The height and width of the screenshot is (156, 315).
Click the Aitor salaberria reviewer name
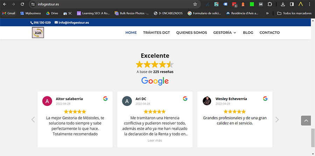tap(69, 99)
